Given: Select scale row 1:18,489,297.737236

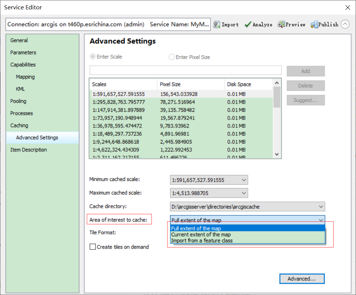Looking at the screenshot, I should pyautogui.click(x=181, y=134).
